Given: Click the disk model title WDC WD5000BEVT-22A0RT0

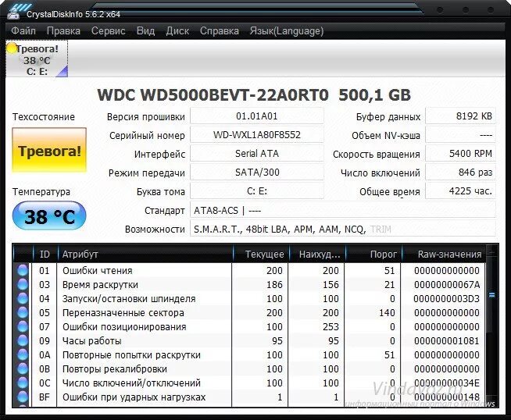Looking at the screenshot, I should (x=213, y=95).
